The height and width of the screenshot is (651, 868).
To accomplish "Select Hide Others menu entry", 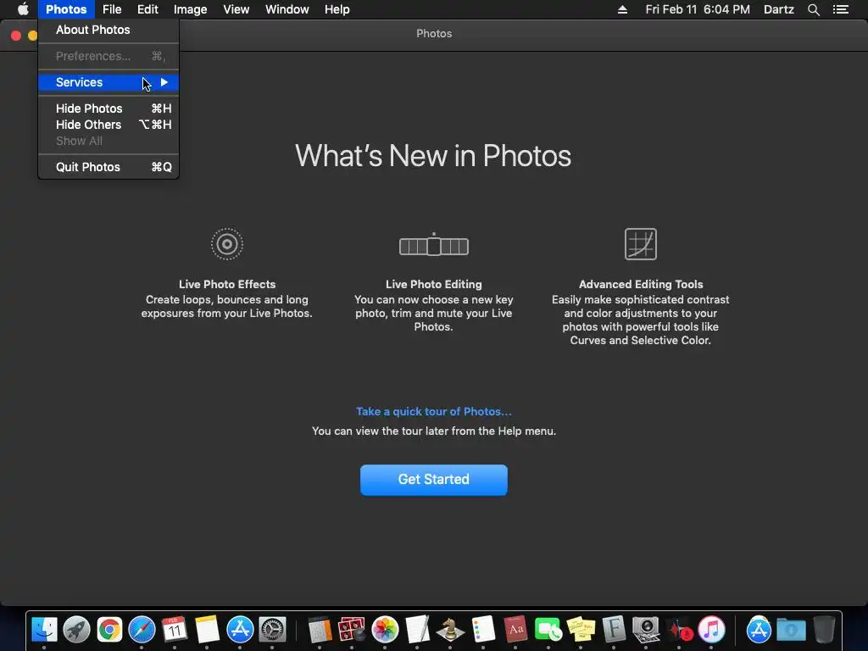I will click(108, 125).
